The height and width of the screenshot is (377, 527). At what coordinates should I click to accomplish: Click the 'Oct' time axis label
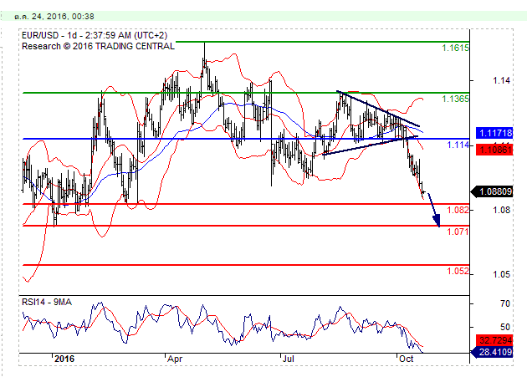tap(406, 359)
